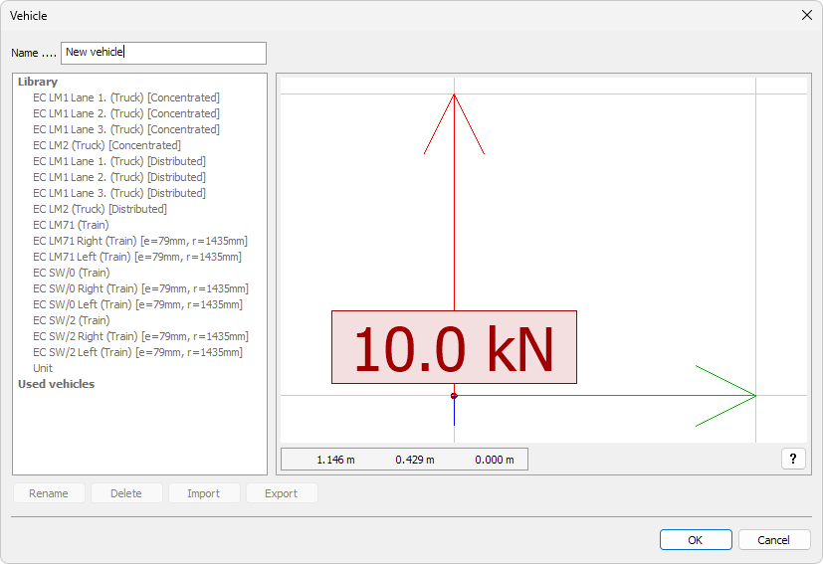Select EC LM2 (Truck) [Concentrated] vehicle

pos(106,145)
